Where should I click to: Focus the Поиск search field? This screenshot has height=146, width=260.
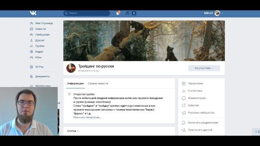(87, 13)
